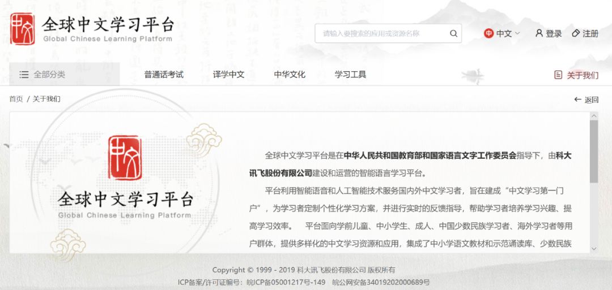This screenshot has width=612, height=290.
Task: Click the scrollbar down arrow
Action: tap(594, 248)
